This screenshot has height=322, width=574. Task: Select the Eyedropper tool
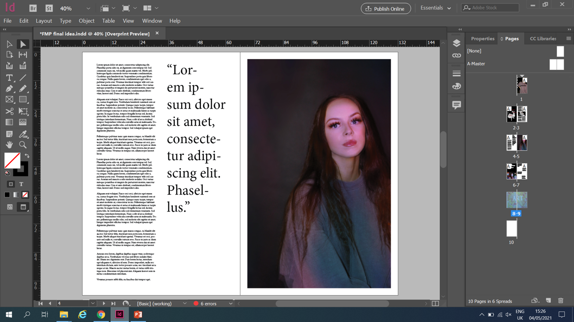coord(23,134)
